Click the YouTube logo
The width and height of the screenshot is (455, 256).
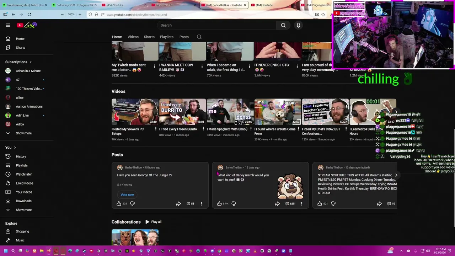[27, 25]
